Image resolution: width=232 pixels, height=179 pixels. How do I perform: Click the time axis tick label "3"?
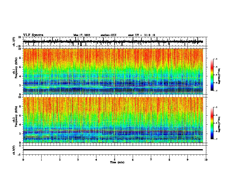tap(78, 160)
